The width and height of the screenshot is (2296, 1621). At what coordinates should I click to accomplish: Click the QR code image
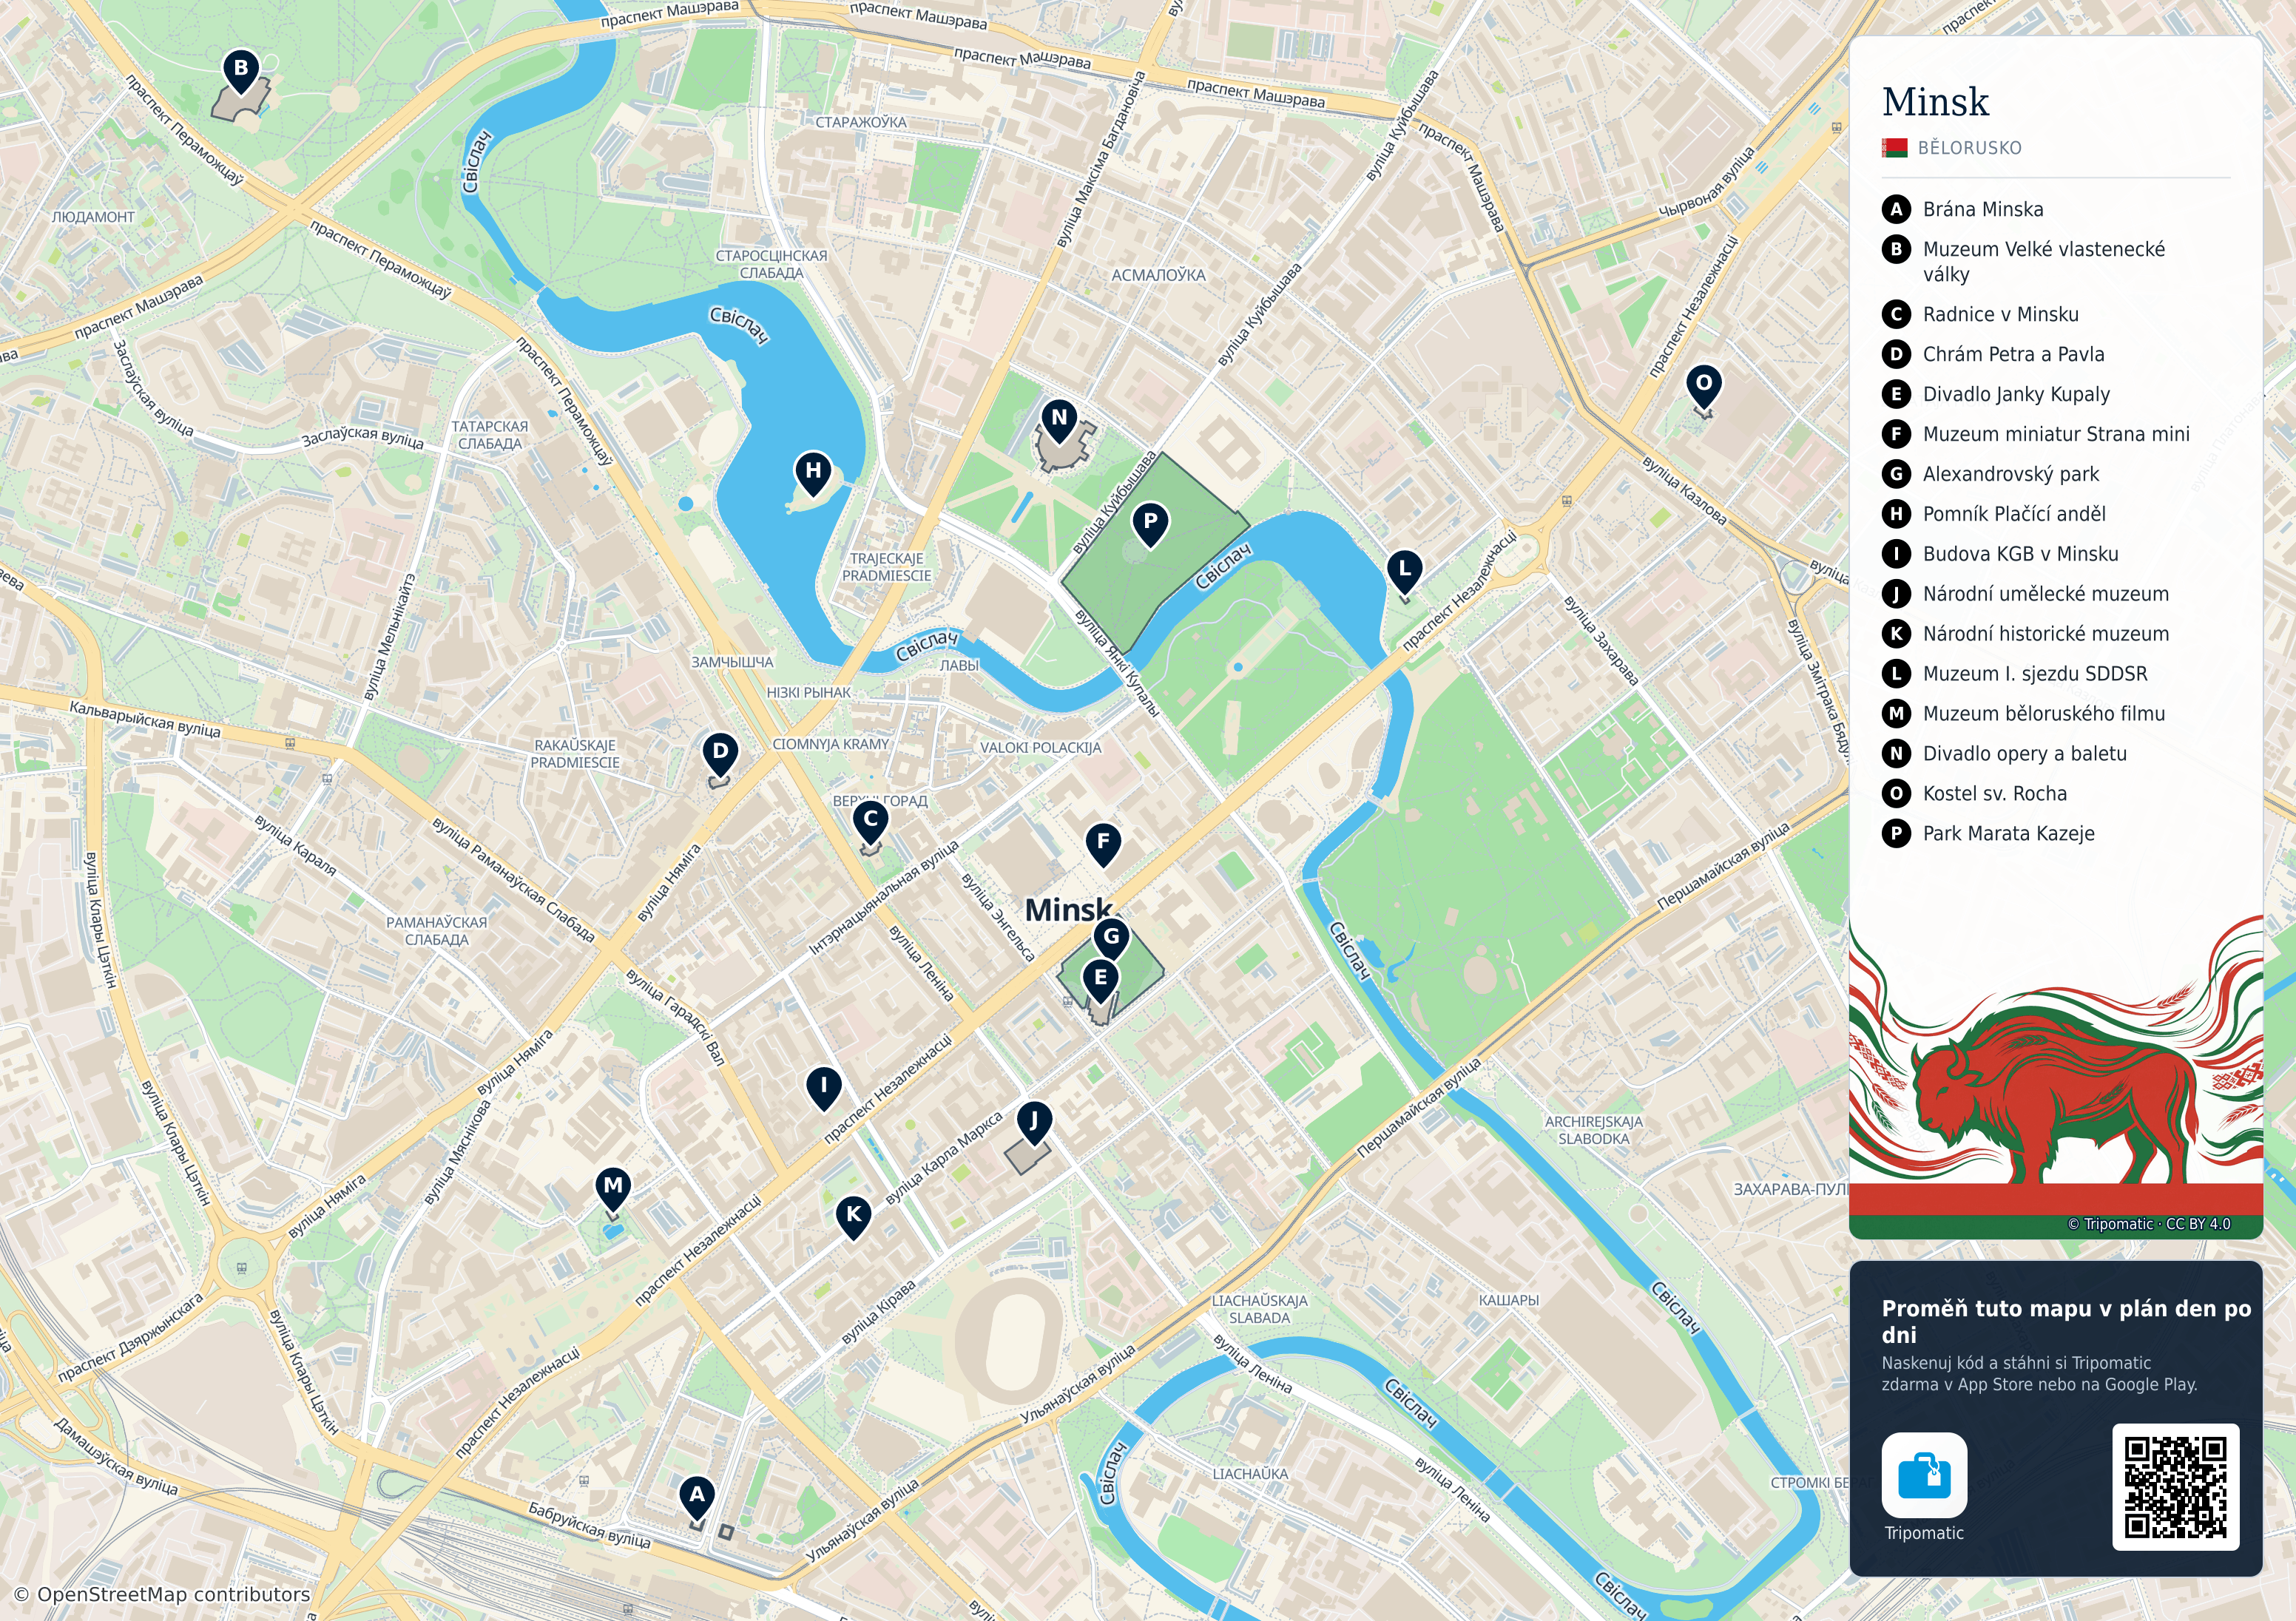coord(2175,1487)
